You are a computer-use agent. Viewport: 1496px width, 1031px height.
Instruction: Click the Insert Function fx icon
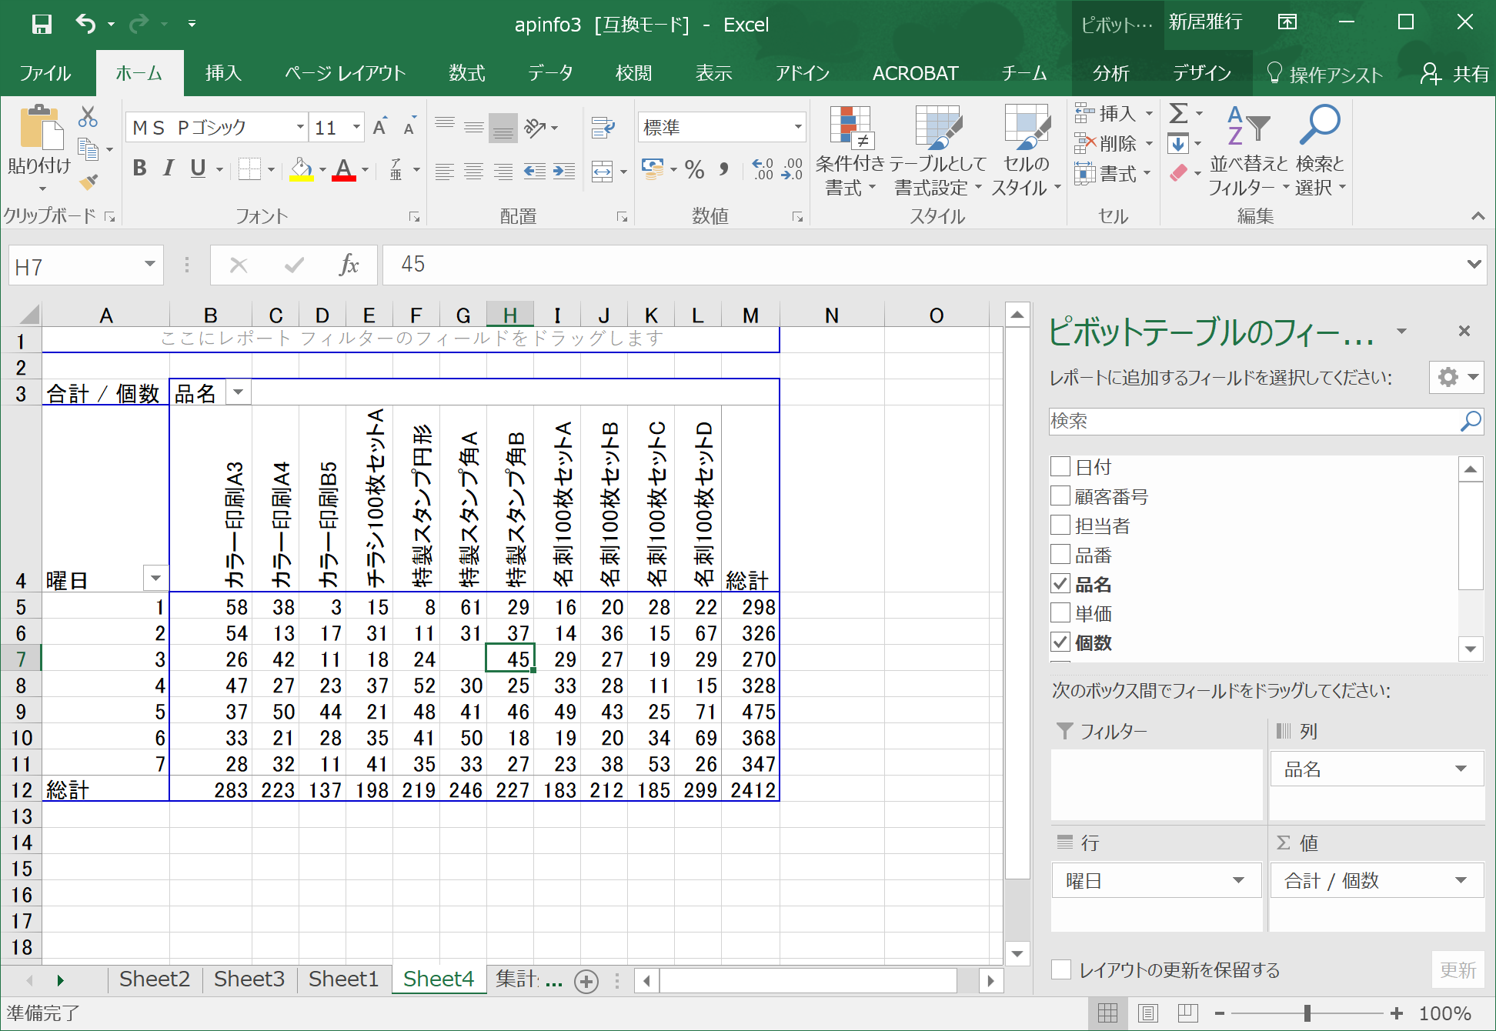coord(349,265)
